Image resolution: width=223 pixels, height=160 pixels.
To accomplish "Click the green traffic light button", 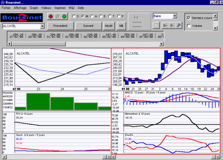I will tap(64, 16).
